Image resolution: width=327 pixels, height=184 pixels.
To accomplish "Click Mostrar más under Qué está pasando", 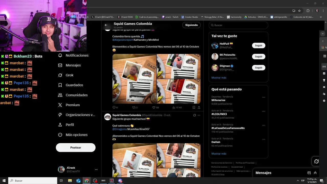I will click(219, 154).
